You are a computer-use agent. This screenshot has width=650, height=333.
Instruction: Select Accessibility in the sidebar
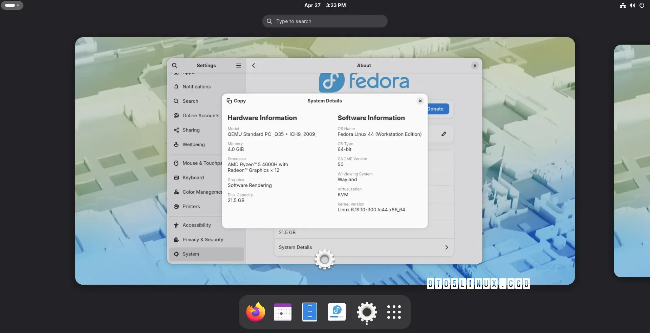pyautogui.click(x=196, y=225)
